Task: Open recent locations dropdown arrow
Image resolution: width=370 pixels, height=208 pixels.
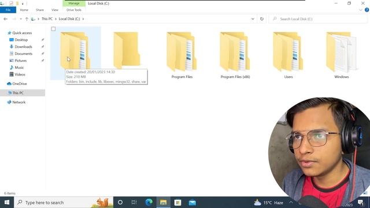Action: [21, 19]
